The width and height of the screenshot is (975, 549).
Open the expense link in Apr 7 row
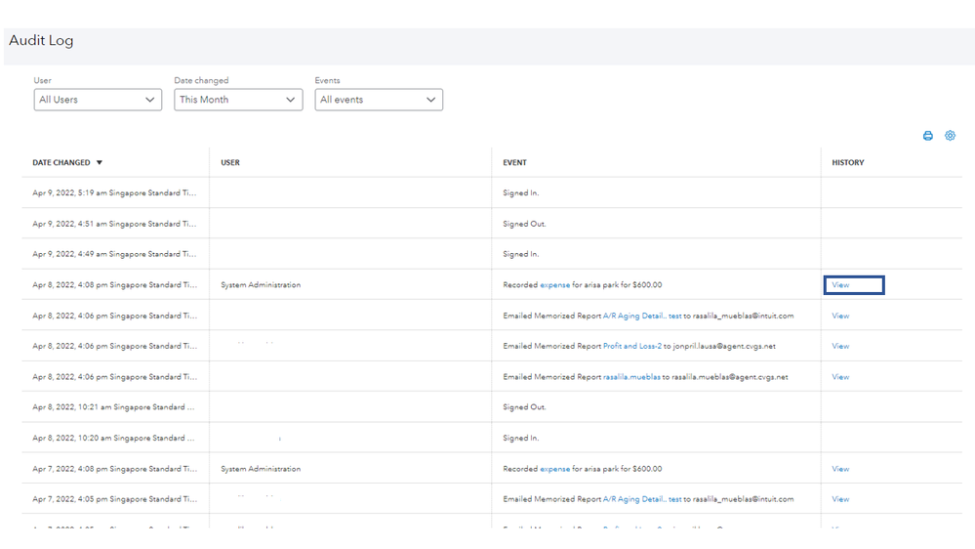point(554,469)
